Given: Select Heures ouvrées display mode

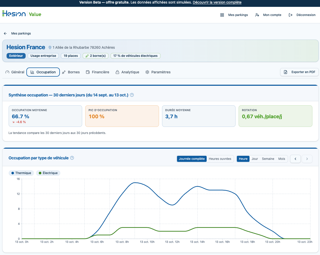Looking at the screenshot, I should (x=220, y=159).
